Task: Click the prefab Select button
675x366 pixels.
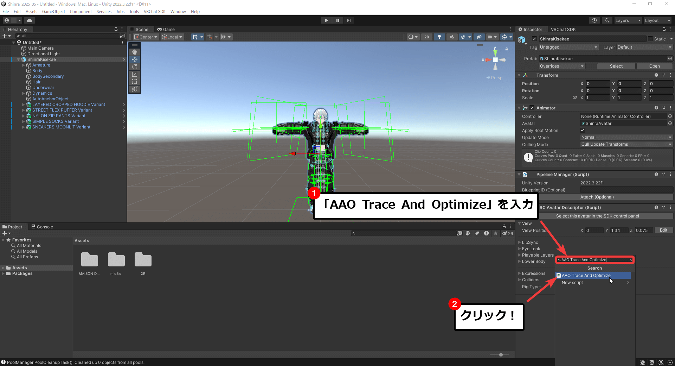Action: pos(616,66)
